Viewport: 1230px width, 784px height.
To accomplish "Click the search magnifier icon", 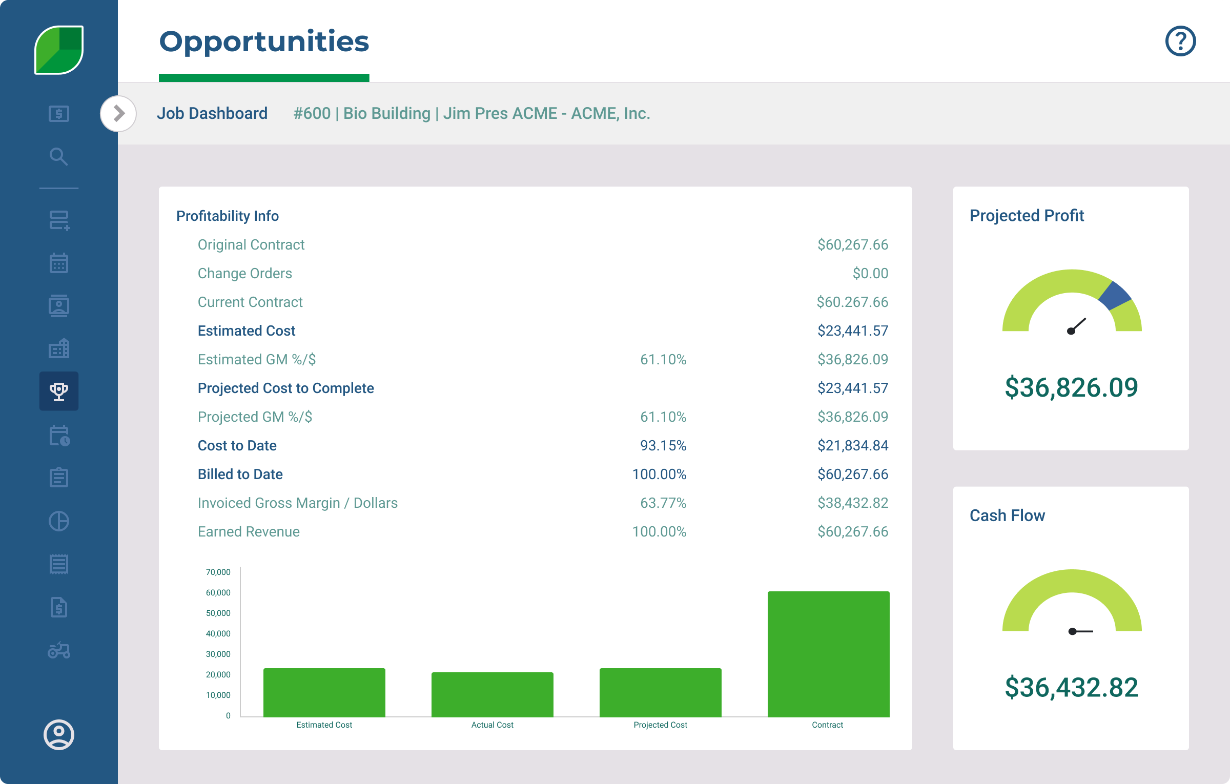I will pos(59,156).
